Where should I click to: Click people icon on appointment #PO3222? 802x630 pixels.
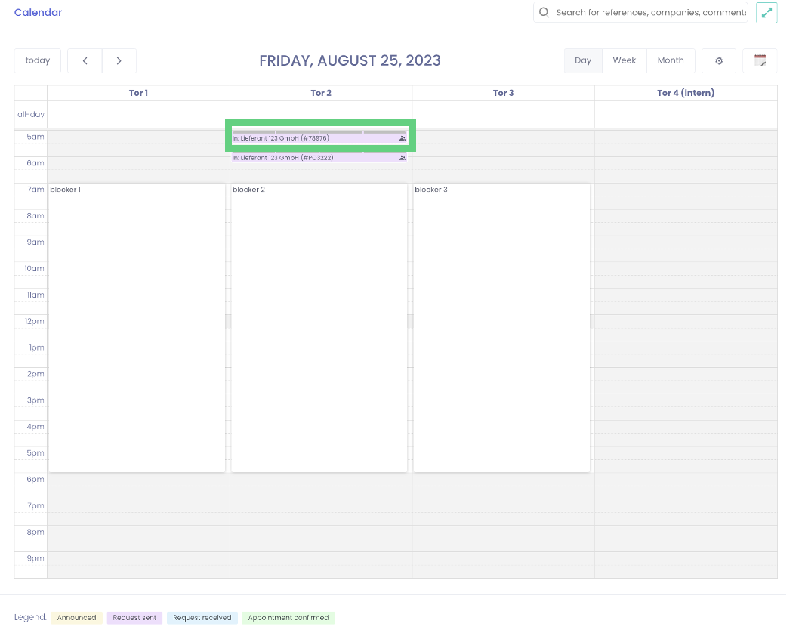click(403, 158)
